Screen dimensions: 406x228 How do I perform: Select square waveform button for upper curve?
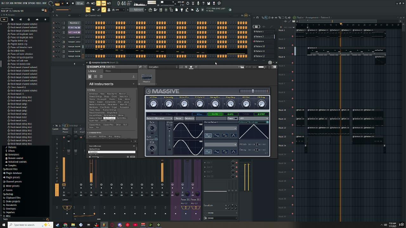coord(225,136)
